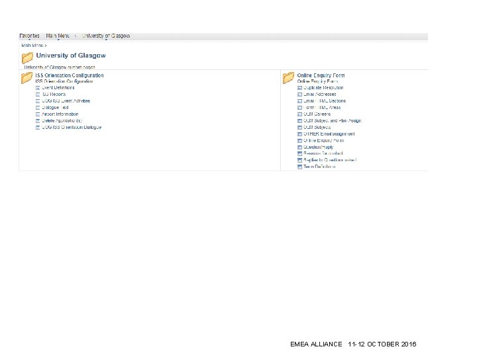The image size is (477, 357).
Task: Click the University of Glasgow folder icon
Action: 27,58
